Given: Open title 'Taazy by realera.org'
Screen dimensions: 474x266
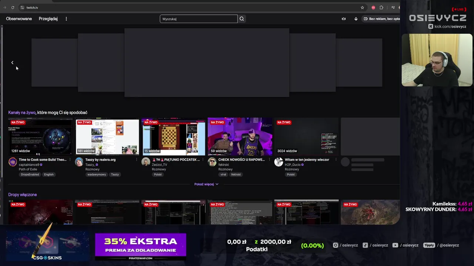Looking at the screenshot, I should [100, 160].
